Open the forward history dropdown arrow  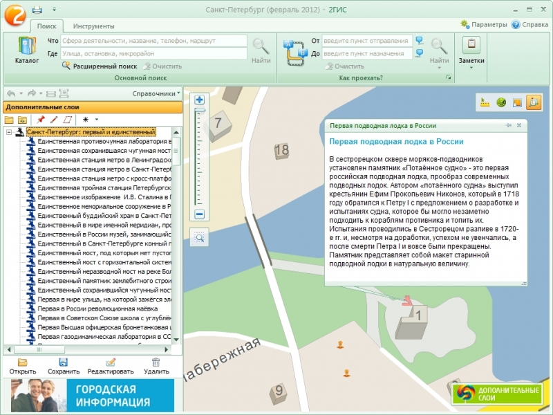[41, 93]
